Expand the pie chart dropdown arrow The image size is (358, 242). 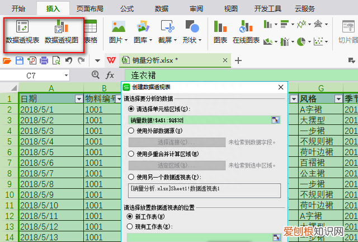[309, 41]
